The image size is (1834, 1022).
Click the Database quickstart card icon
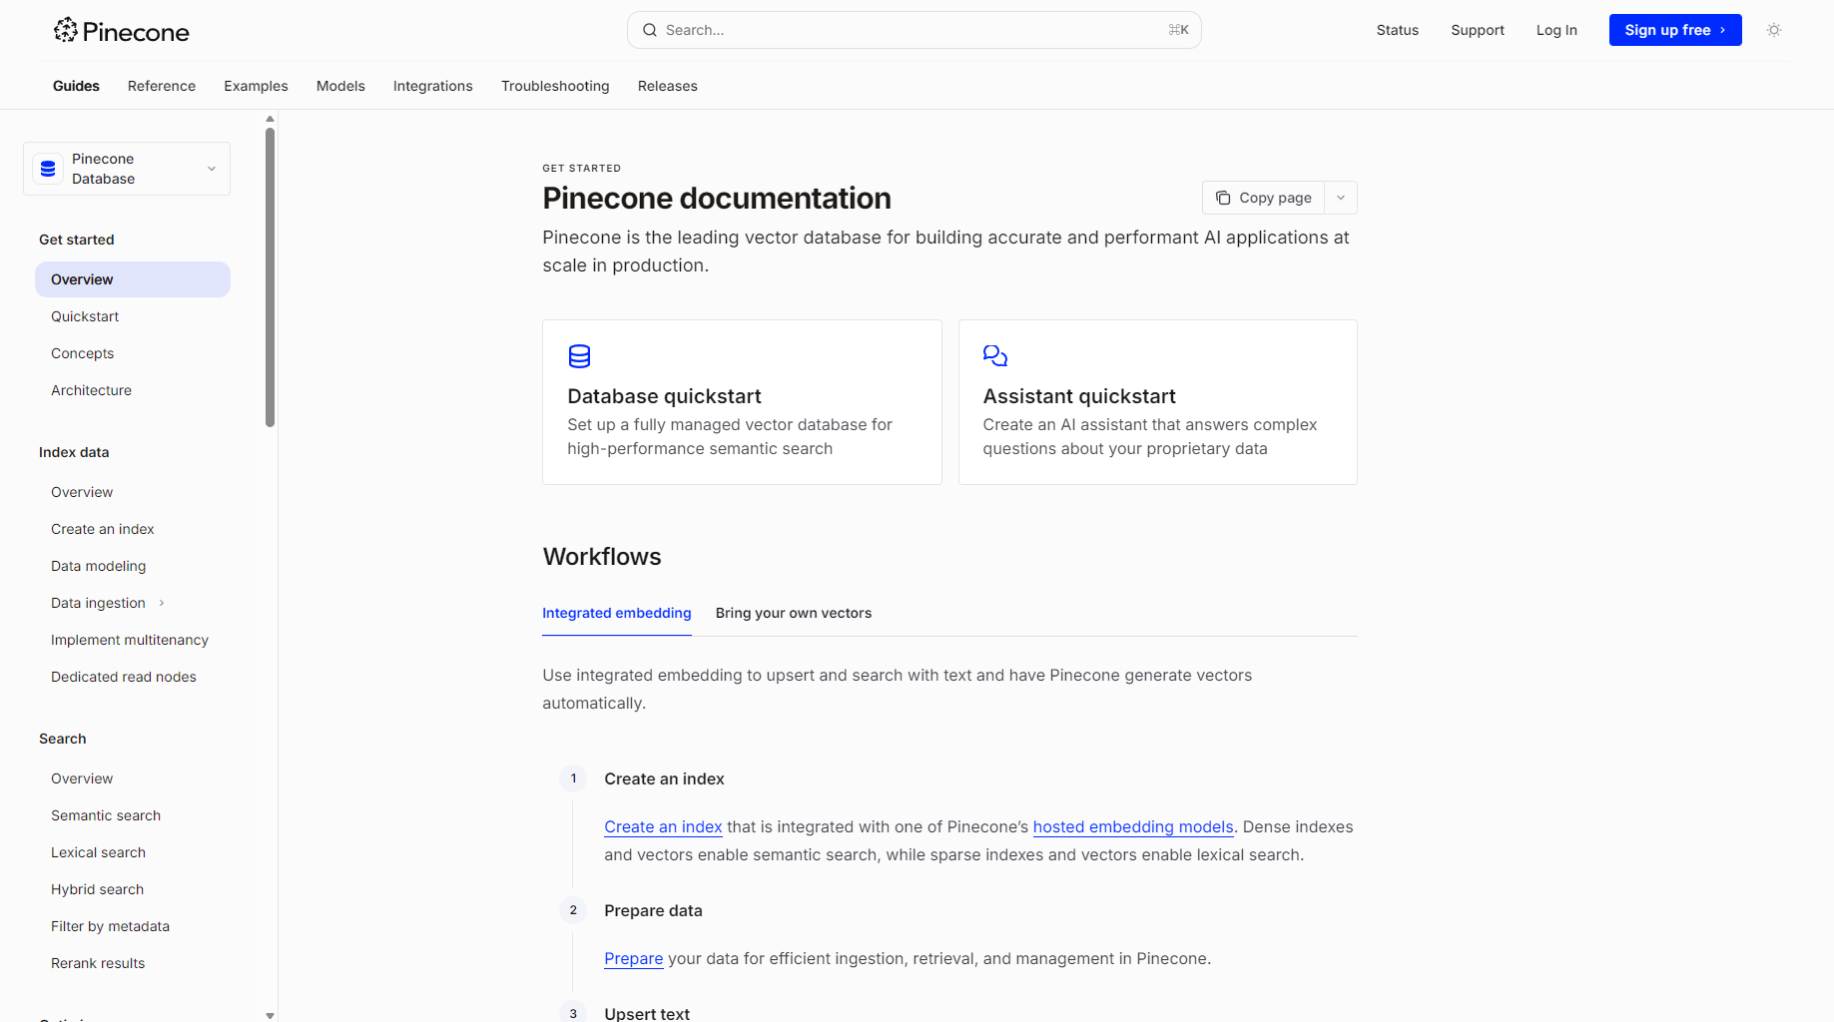[579, 356]
